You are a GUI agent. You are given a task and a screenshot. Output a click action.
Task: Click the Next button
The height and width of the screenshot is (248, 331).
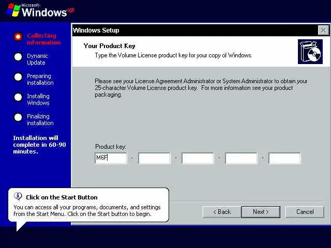tap(261, 212)
